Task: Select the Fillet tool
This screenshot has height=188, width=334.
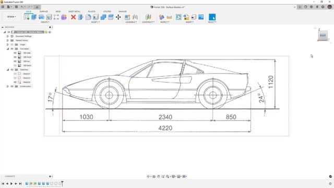Action: [88, 17]
